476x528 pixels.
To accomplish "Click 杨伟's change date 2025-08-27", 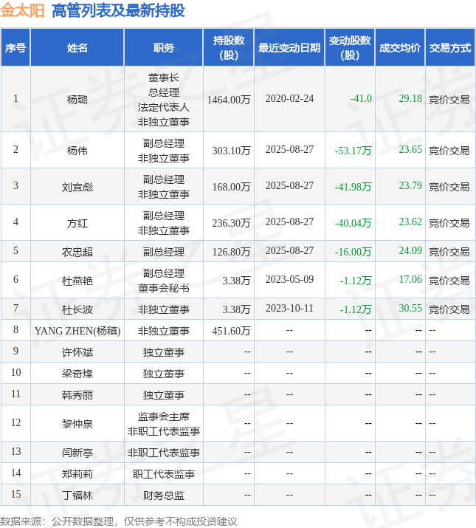I will (289, 149).
